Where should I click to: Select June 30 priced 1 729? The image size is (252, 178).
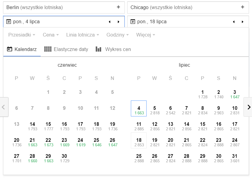click(x=64, y=158)
